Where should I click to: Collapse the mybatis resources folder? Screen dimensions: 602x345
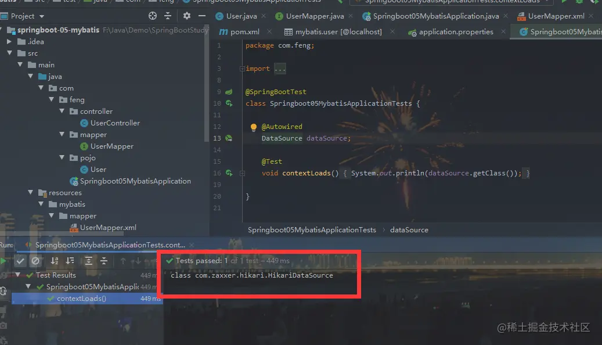pos(41,204)
